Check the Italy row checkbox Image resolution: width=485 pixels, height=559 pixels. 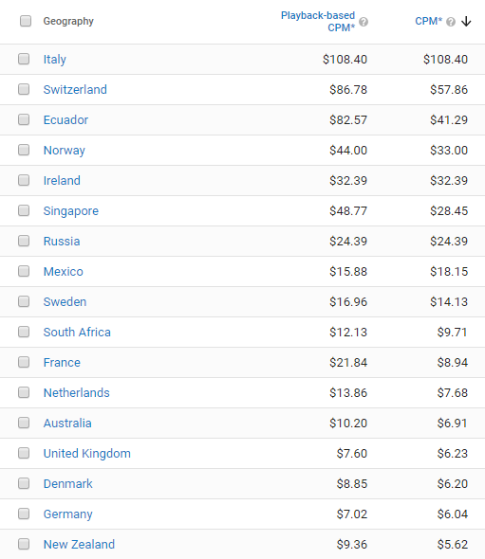coord(24,59)
